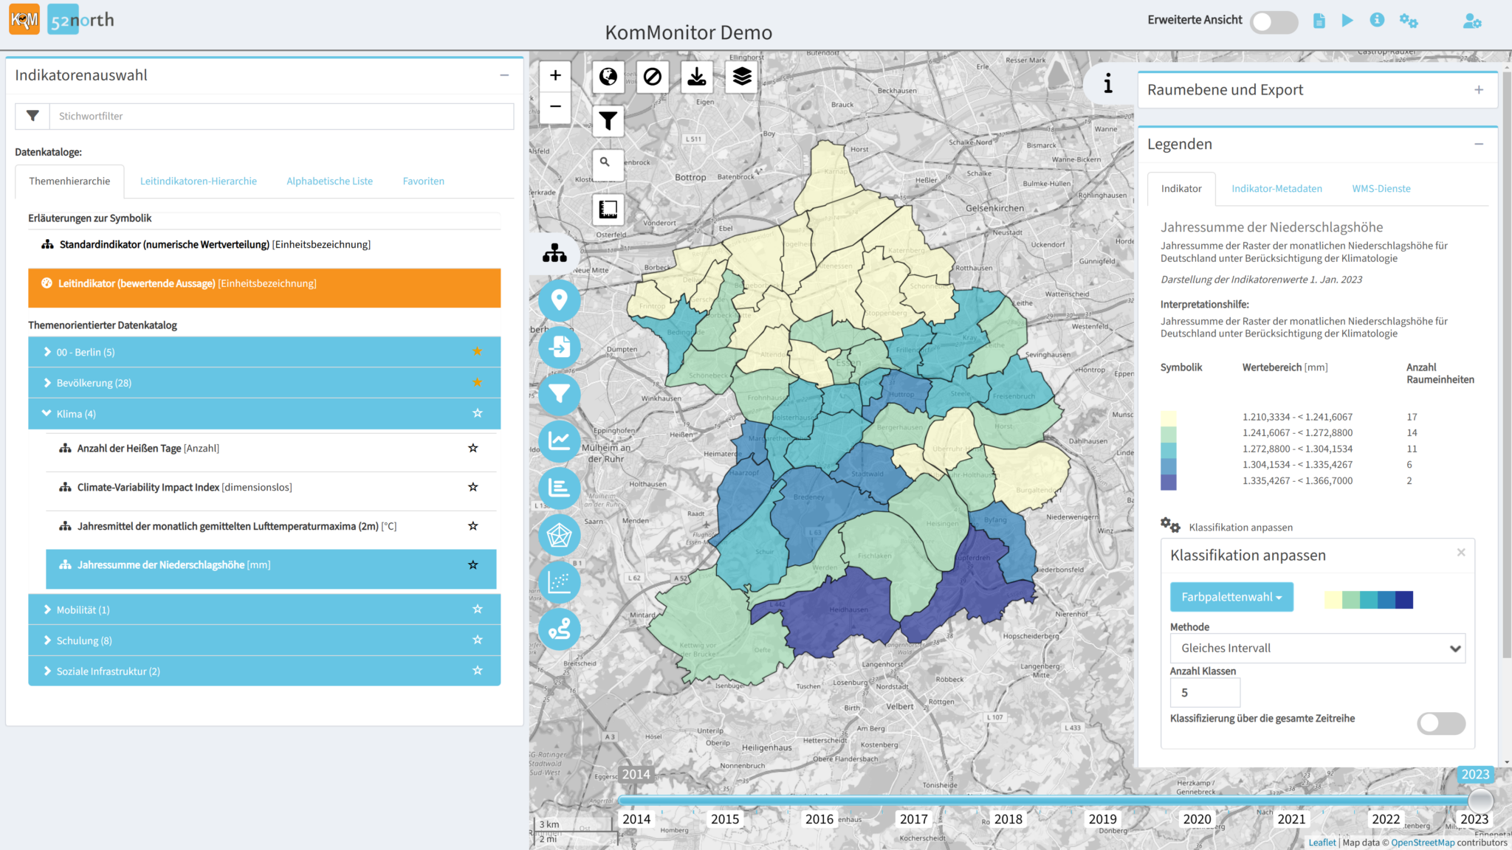The image size is (1512, 850).
Task: Toggle favorite star for Mobilität
Action: (x=477, y=609)
